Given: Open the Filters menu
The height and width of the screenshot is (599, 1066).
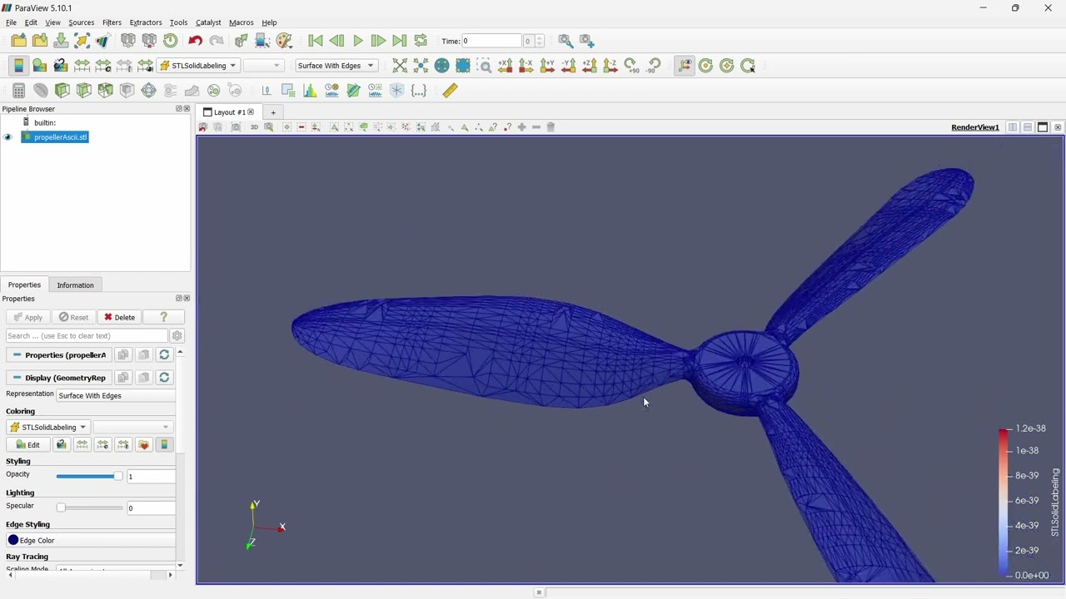Looking at the screenshot, I should pos(112,22).
